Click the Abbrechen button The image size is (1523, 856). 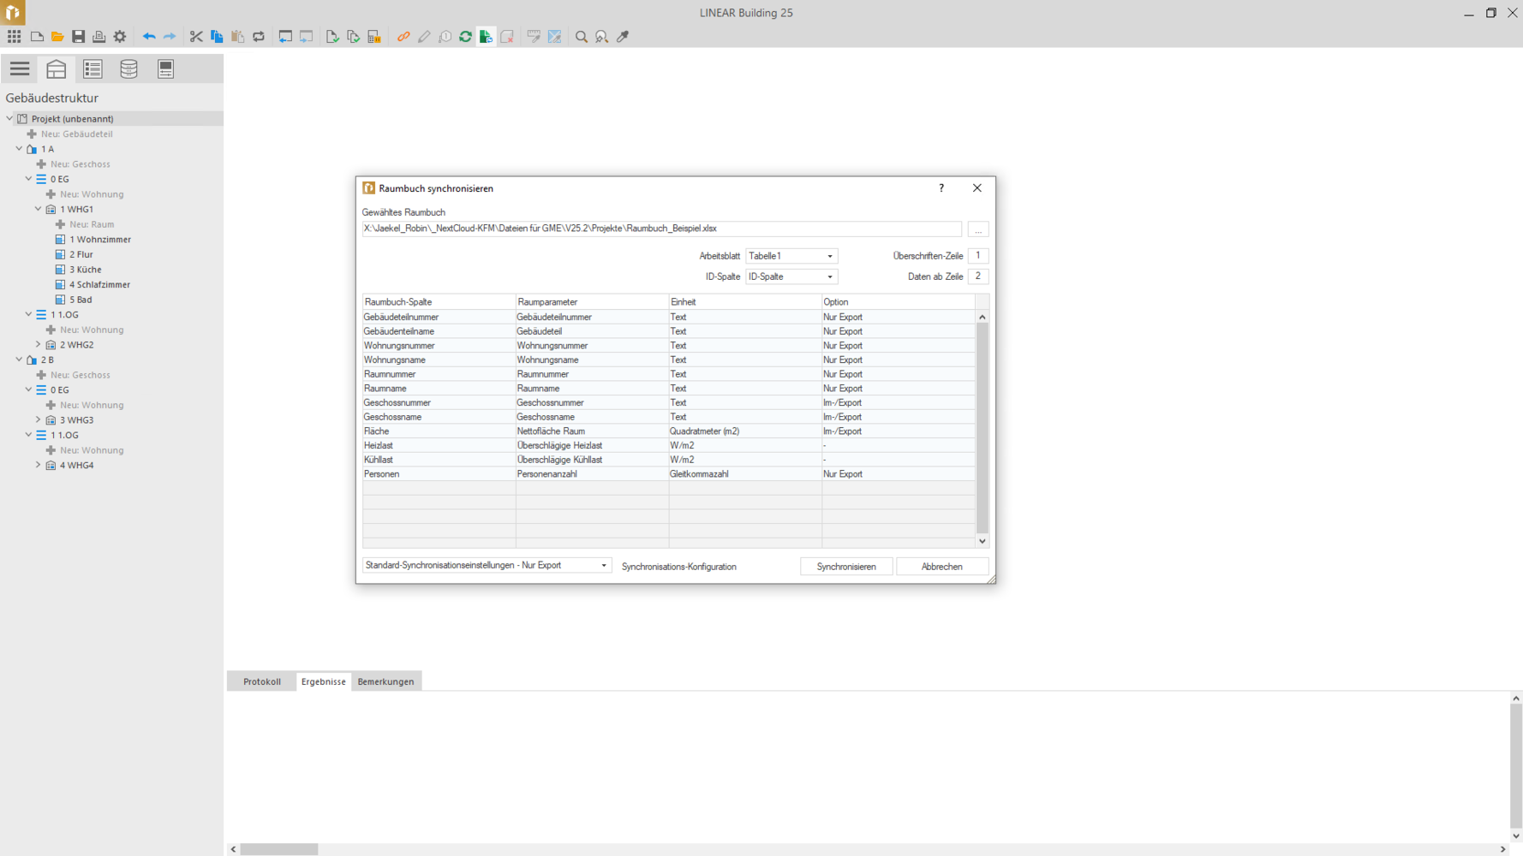pos(941,567)
